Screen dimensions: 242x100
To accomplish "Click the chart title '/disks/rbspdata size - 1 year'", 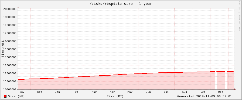I will [x=121, y=4].
